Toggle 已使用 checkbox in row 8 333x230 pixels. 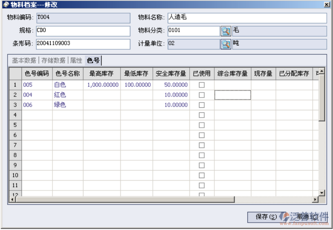pos(201,155)
